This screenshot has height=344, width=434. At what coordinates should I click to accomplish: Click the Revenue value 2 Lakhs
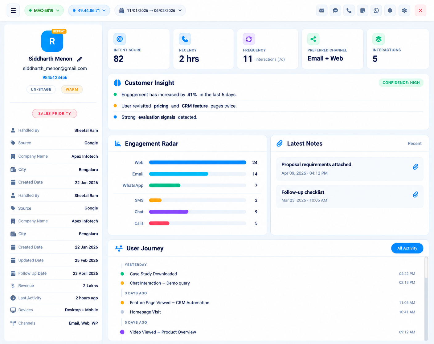pyautogui.click(x=90, y=286)
